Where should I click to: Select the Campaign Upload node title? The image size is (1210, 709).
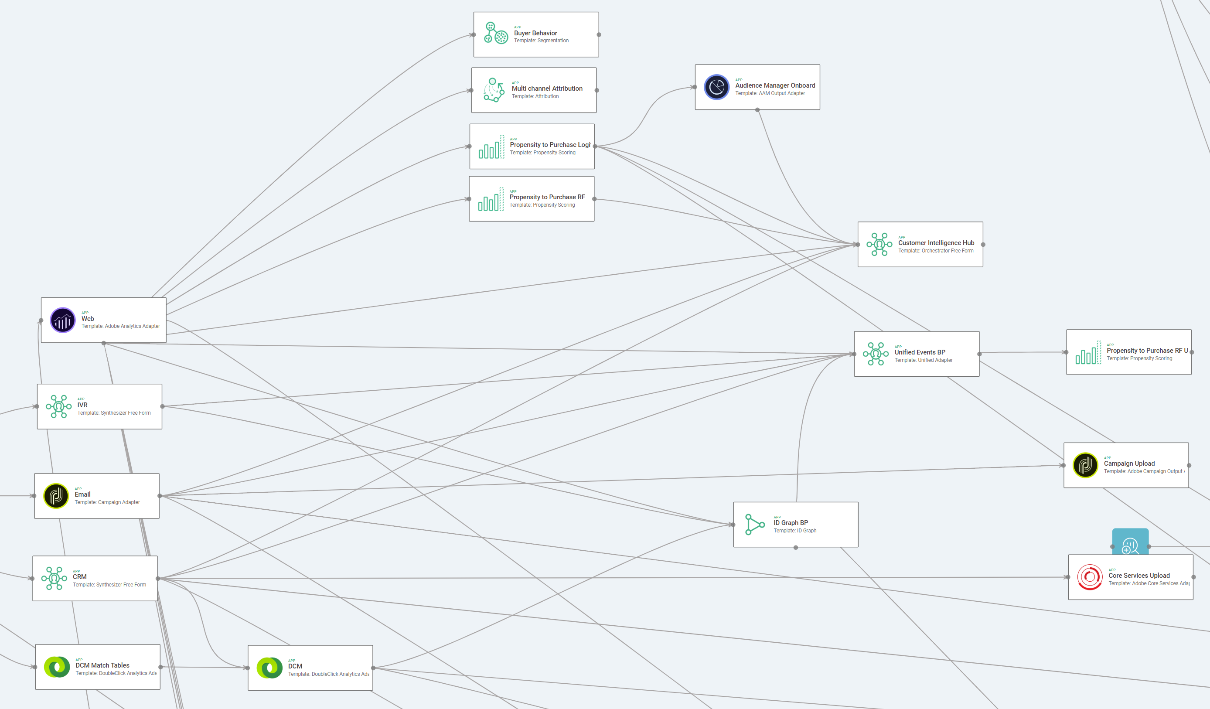1129,464
